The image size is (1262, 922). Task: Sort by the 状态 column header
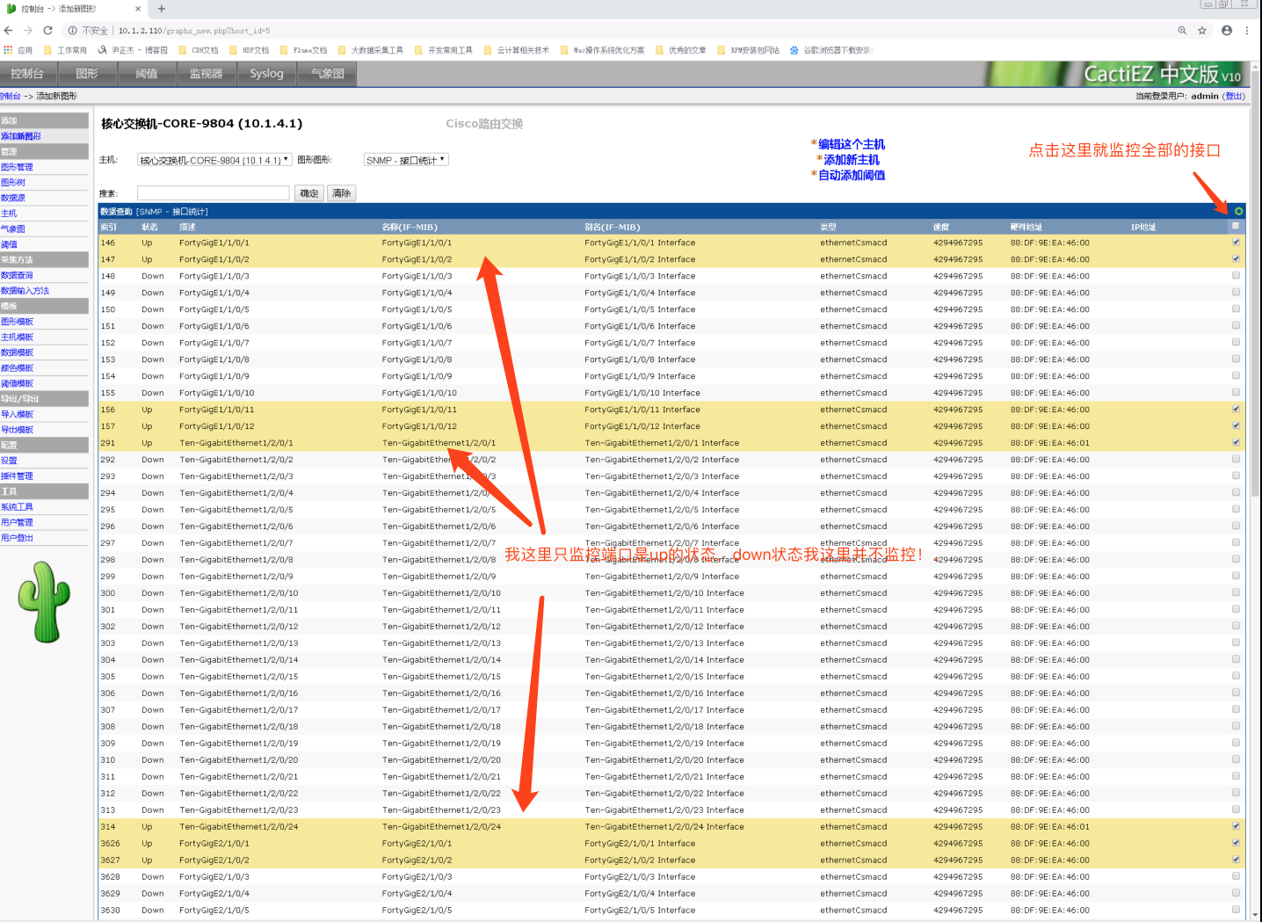[x=149, y=227]
